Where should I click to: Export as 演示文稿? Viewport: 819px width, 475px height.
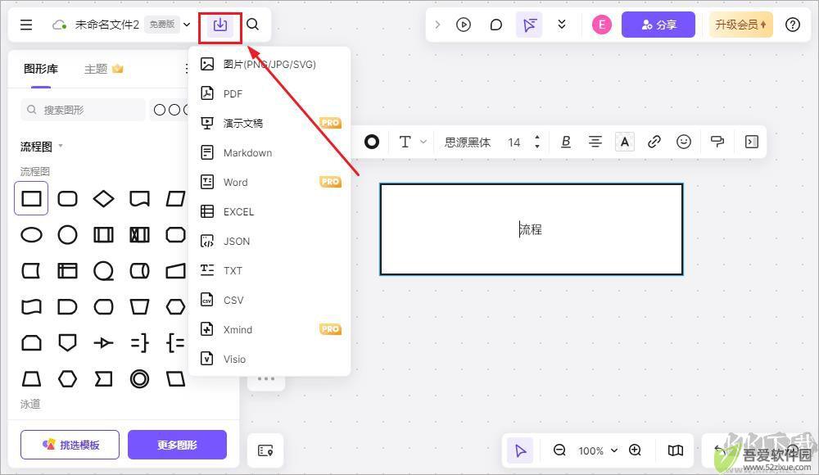pyautogui.click(x=269, y=124)
